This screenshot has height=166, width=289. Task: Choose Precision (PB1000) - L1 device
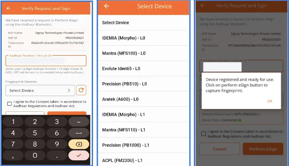tap(143, 145)
